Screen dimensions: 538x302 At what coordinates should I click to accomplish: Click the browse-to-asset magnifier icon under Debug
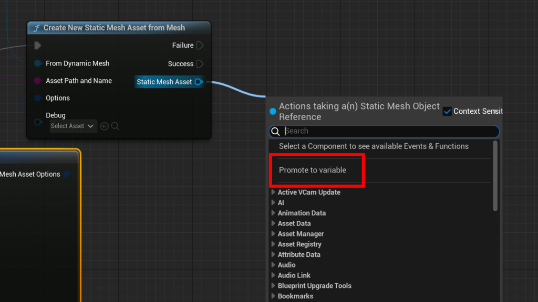click(115, 126)
